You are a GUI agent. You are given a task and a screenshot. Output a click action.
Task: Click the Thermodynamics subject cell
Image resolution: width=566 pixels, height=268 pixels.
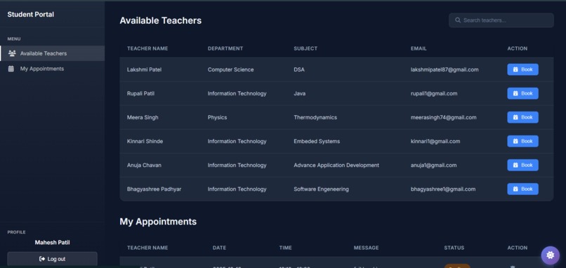[x=315, y=117]
